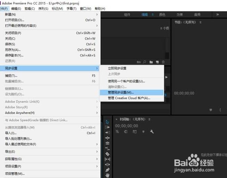Choose 管理同步设置(M)... in submenu
This screenshot has height=178, width=227.
tap(132, 93)
